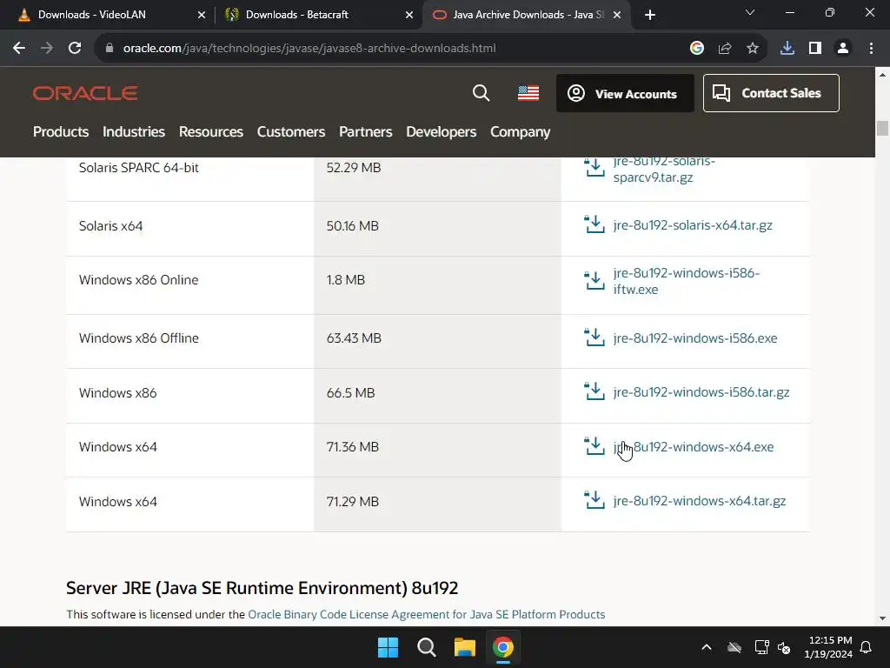The height and width of the screenshot is (668, 890).
Task: Reload the current page
Action: [75, 49]
